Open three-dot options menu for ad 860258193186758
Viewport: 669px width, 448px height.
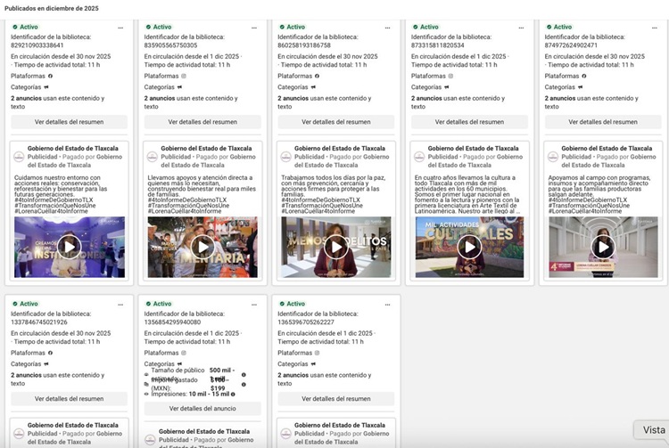(388, 28)
